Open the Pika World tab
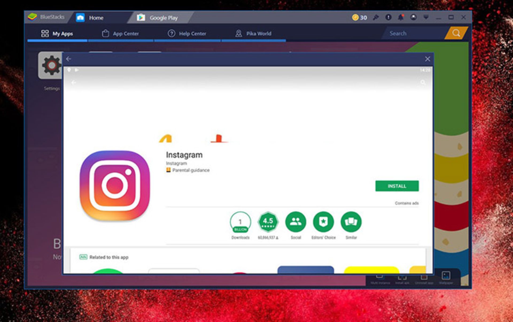Image resolution: width=513 pixels, height=322 pixels. click(253, 34)
